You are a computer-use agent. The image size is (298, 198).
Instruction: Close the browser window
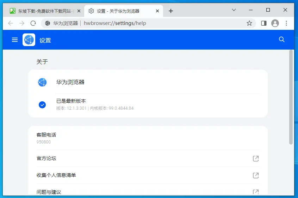tap(285, 10)
